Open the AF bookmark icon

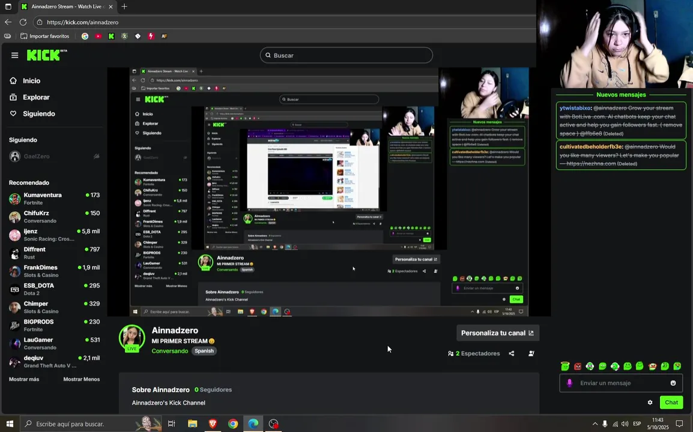click(x=164, y=36)
